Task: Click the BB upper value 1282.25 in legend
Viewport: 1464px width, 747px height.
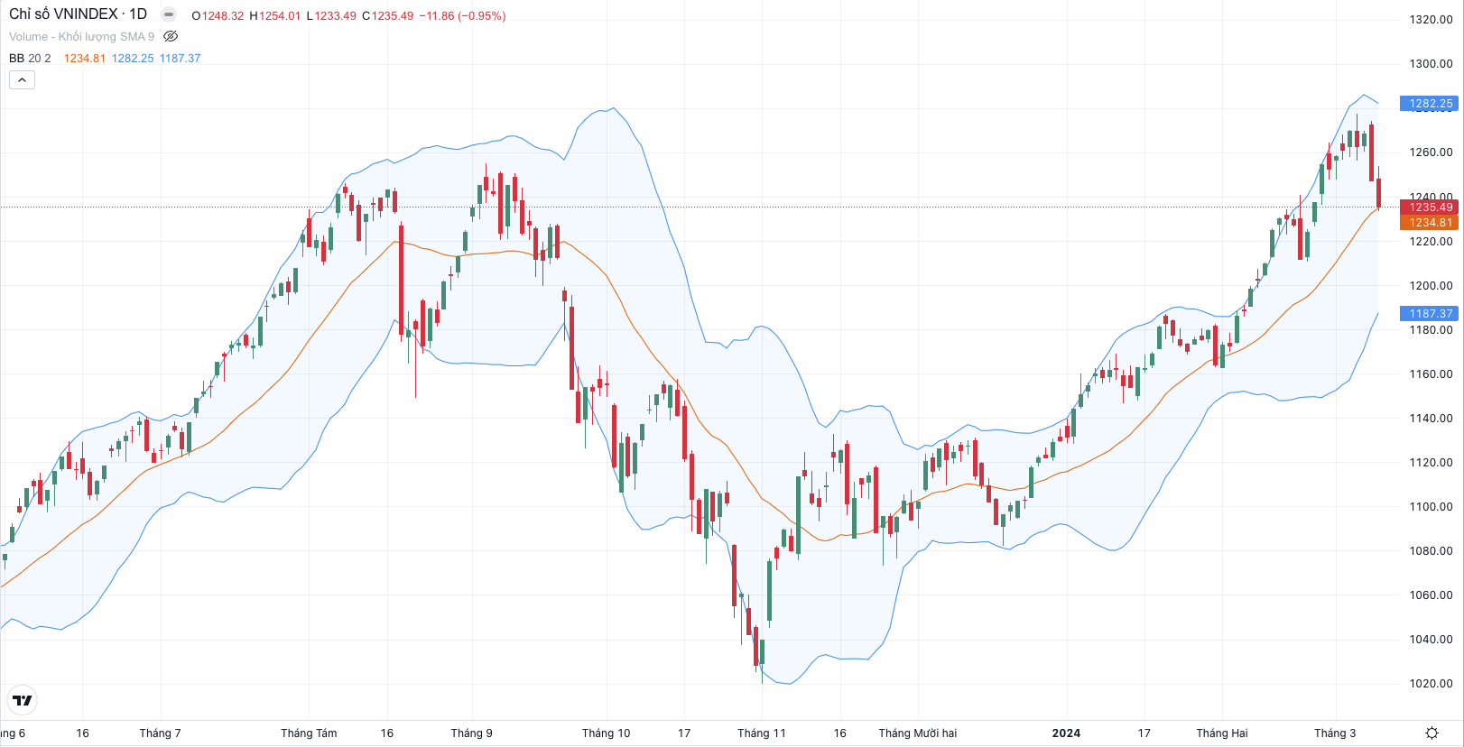Action: [133, 59]
